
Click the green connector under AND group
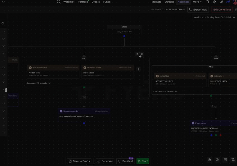tap(211, 96)
